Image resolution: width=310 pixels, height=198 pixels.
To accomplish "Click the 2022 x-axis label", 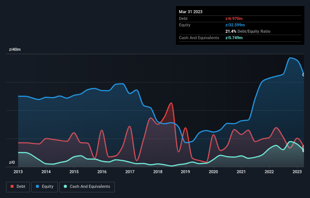I will (x=269, y=172).
